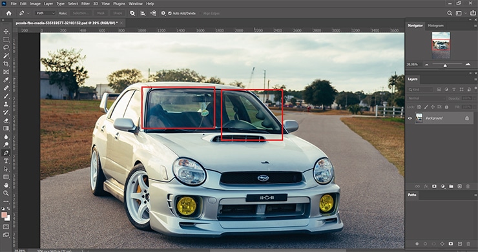Add layer style fx icon
The height and width of the screenshot is (252, 478).
point(426,186)
